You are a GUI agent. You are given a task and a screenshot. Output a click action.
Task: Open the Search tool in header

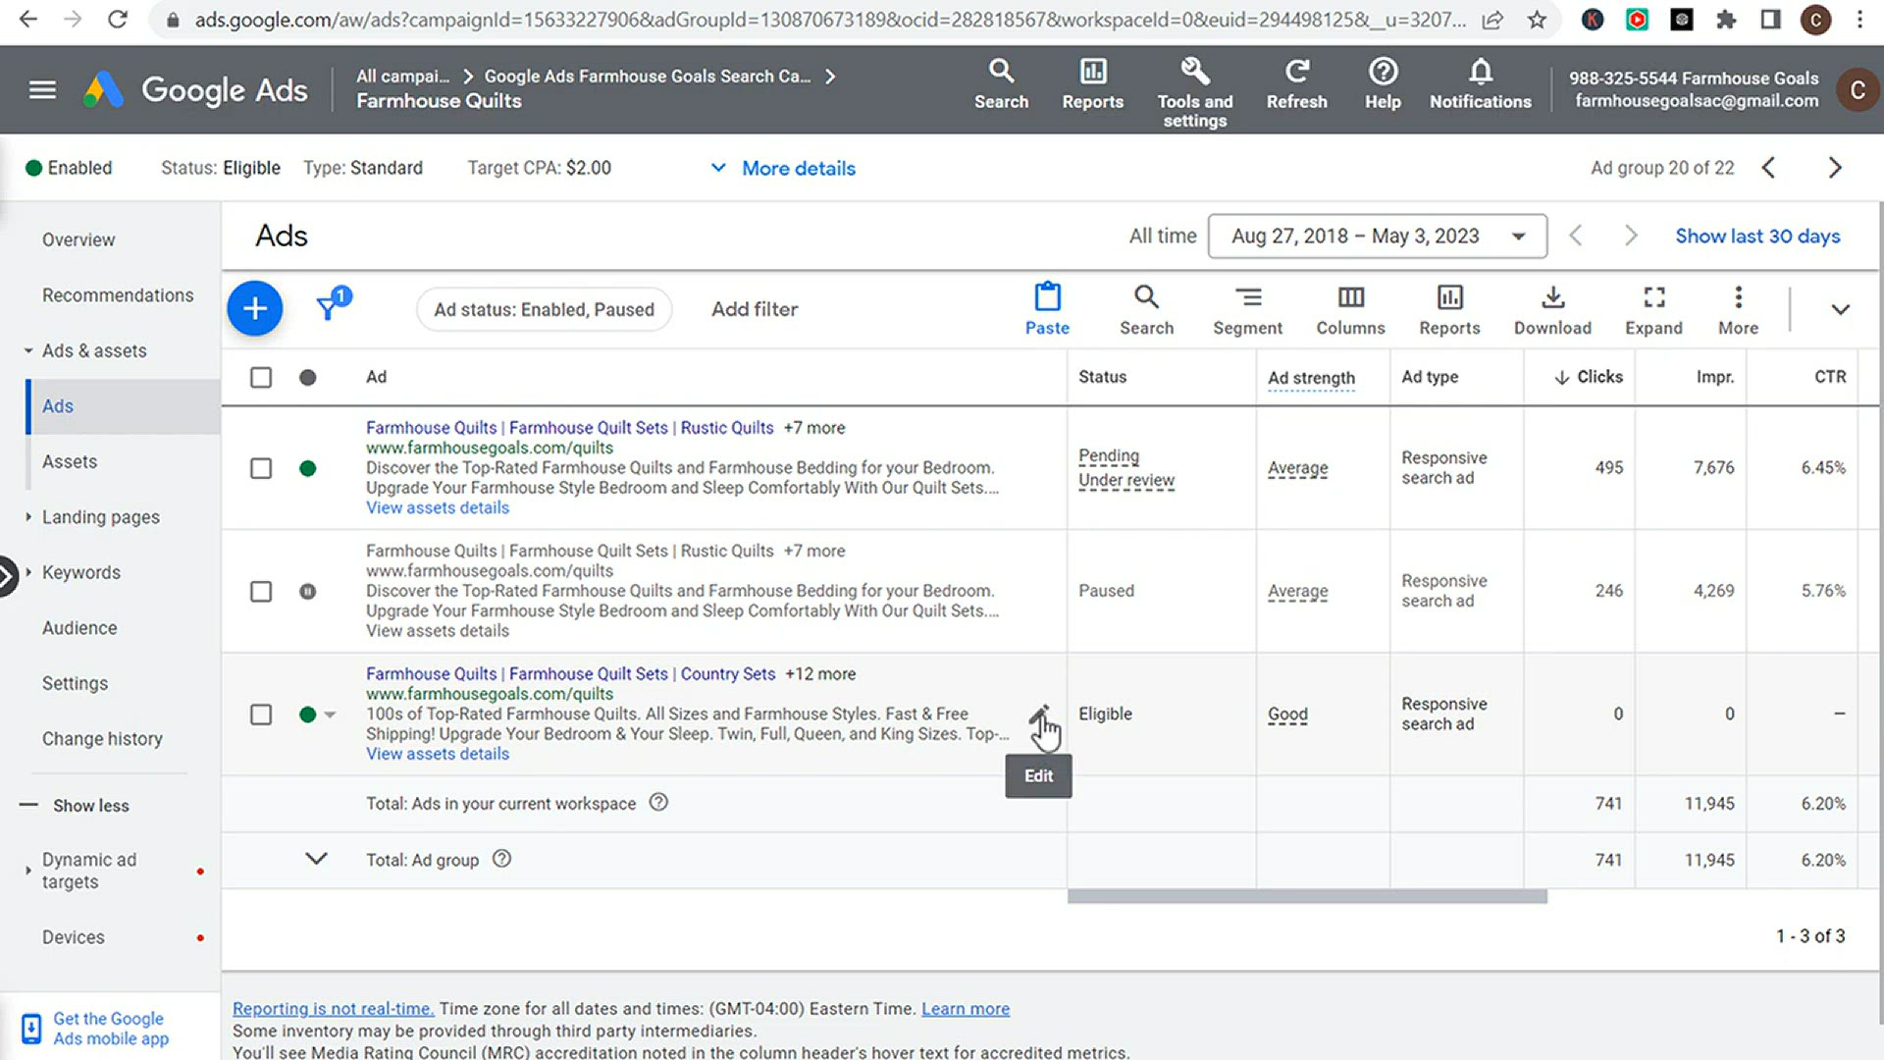[x=1001, y=83]
